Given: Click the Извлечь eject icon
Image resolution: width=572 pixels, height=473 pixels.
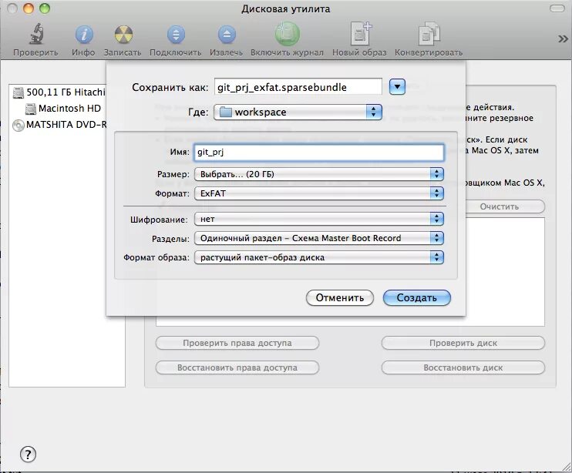Looking at the screenshot, I should pyautogui.click(x=227, y=35).
